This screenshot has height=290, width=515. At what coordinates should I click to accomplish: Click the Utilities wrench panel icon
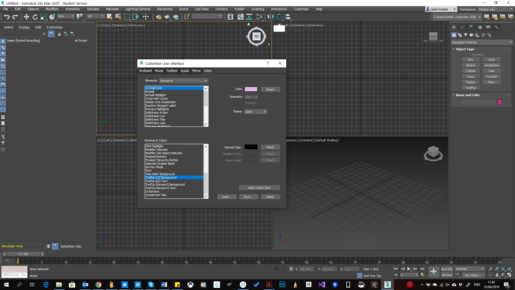(x=496, y=27)
